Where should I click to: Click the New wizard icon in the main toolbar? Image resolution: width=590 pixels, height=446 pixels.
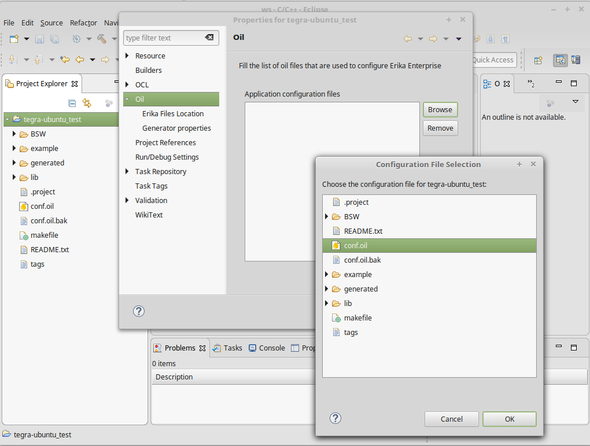click(14, 39)
